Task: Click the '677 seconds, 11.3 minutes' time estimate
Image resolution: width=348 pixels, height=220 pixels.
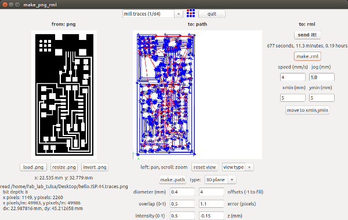Action: [307, 46]
